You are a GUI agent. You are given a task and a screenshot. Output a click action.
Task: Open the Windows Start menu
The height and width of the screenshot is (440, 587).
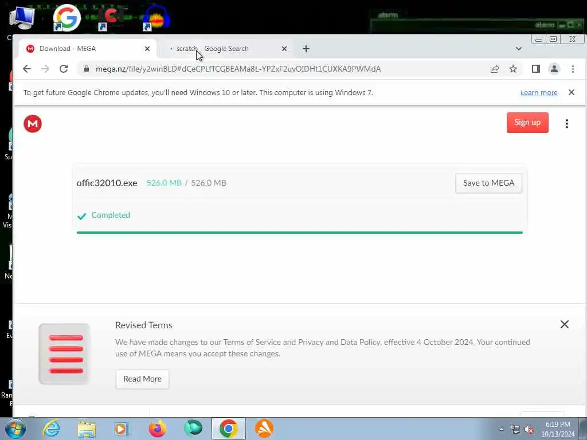(x=15, y=429)
